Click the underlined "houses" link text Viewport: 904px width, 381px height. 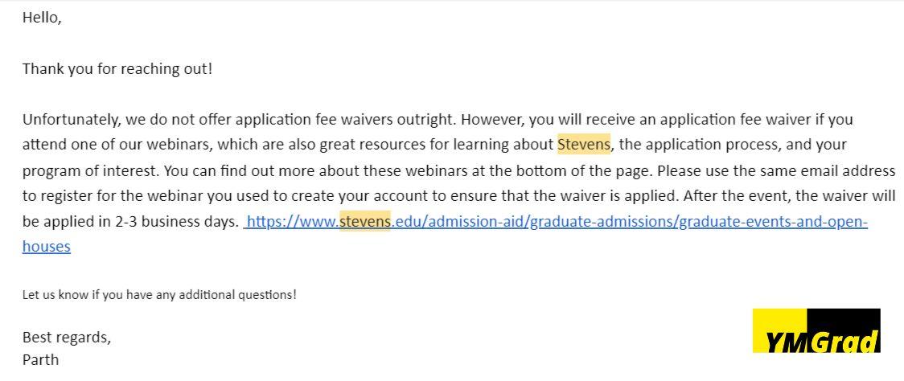(x=46, y=247)
